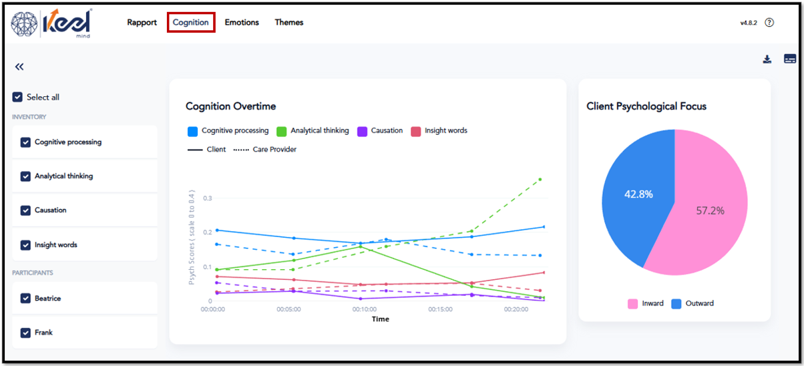Collapse the sidebar with double chevron
The width and height of the screenshot is (804, 366).
point(19,67)
